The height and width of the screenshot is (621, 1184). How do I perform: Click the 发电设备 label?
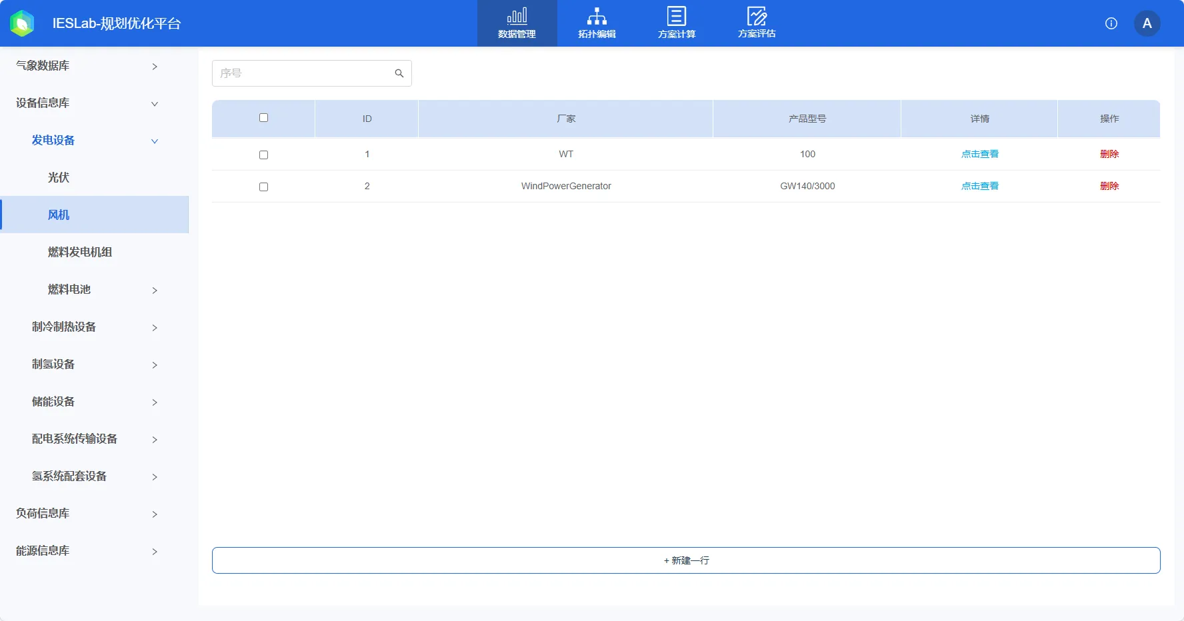pyautogui.click(x=53, y=140)
